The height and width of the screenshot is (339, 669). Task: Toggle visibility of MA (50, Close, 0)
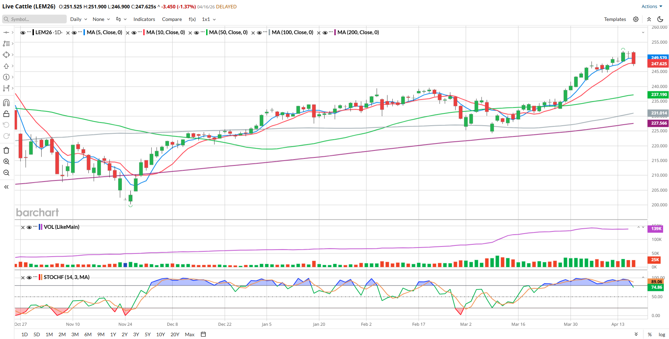pos(197,33)
